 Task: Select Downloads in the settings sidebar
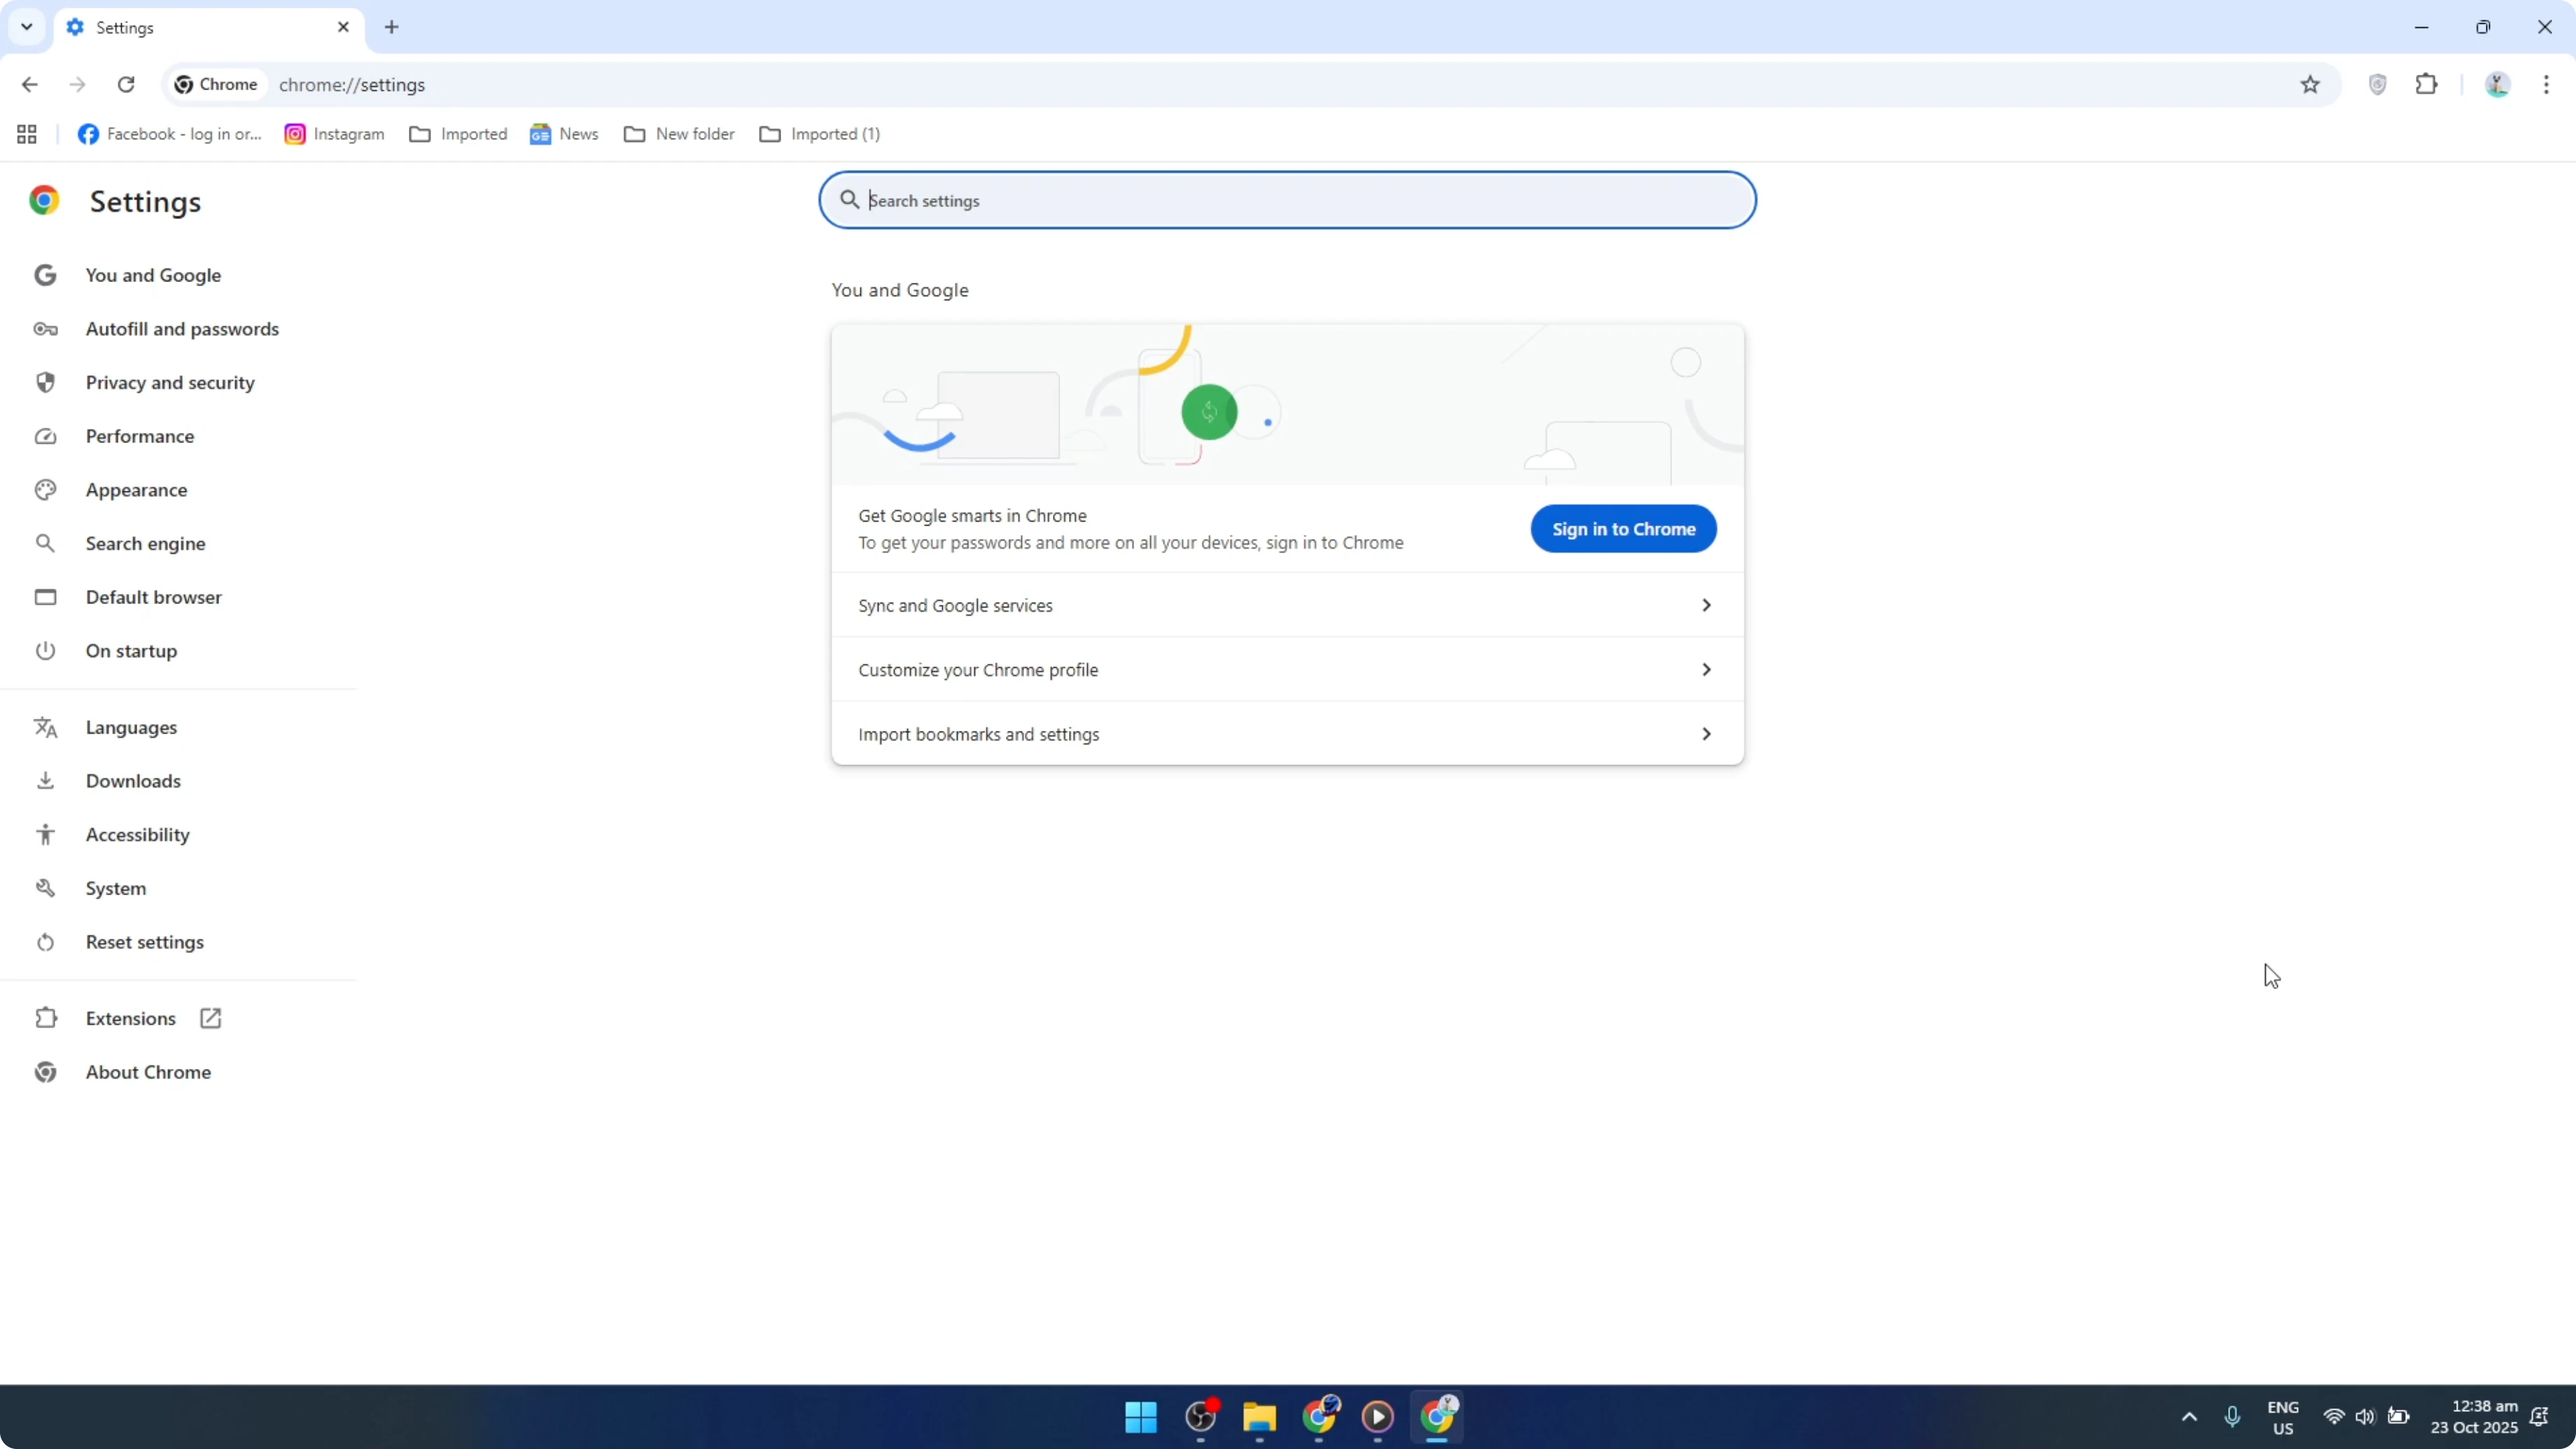(x=133, y=781)
